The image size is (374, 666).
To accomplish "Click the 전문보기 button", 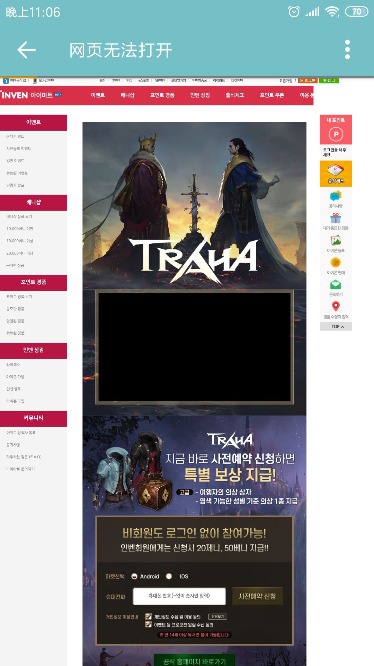I will click(x=218, y=616).
